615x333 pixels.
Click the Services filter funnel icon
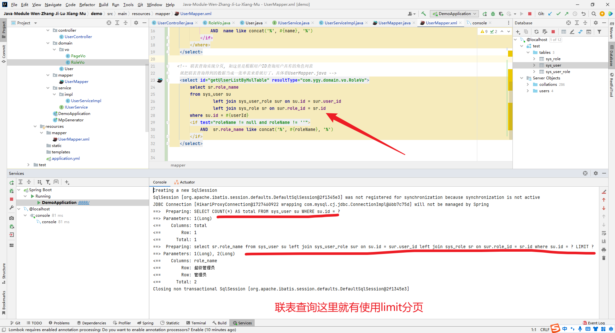pos(48,182)
